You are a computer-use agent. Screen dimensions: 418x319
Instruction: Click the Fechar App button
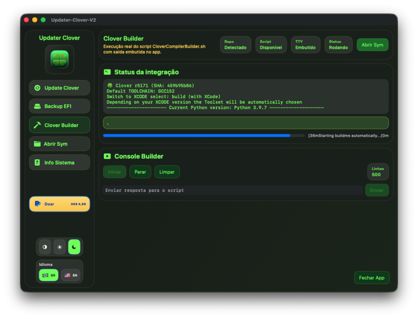click(x=372, y=278)
